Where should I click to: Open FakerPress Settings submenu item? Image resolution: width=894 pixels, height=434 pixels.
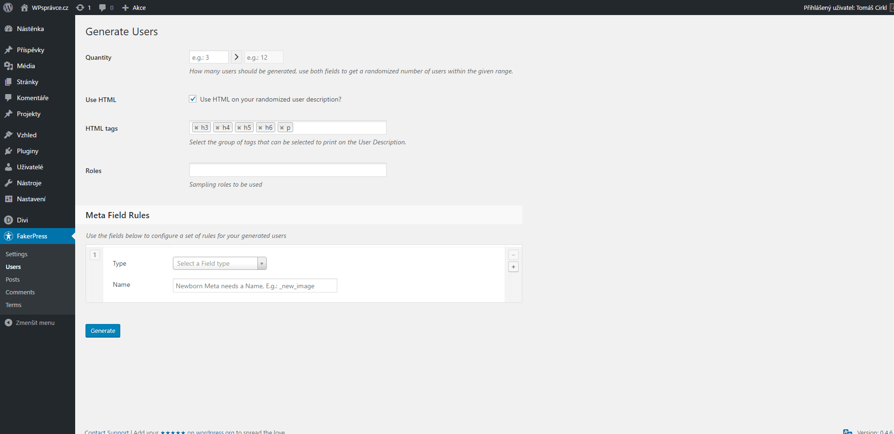point(16,254)
